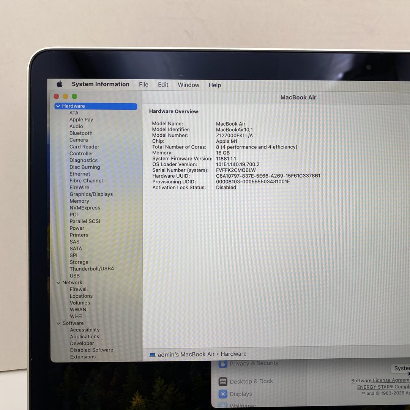Select Storage in the sidebar
410x410 pixels.
point(79,262)
